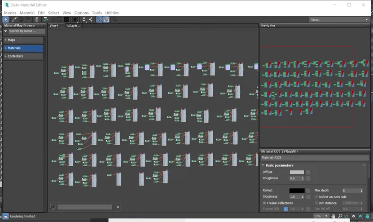
Task: Click the Zoom magnifier tool
Action: pos(340,216)
